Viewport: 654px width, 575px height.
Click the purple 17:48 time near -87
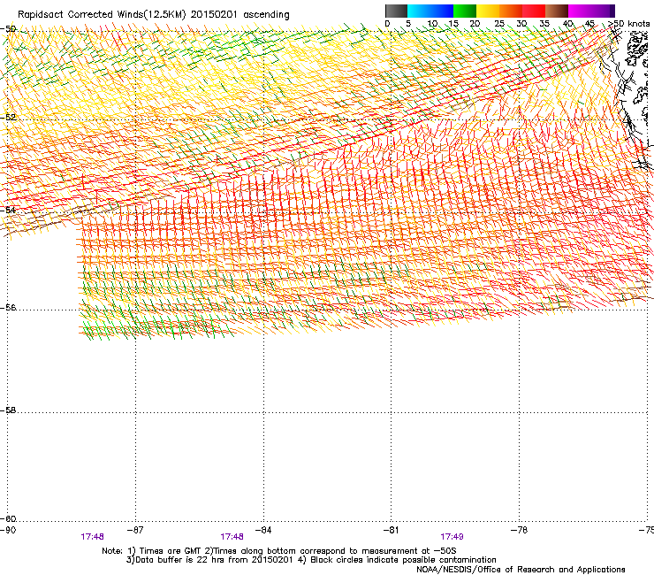(93, 537)
